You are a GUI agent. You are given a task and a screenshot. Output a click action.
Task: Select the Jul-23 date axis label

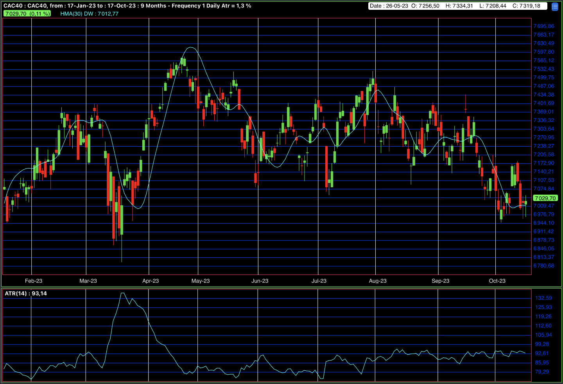(319, 281)
